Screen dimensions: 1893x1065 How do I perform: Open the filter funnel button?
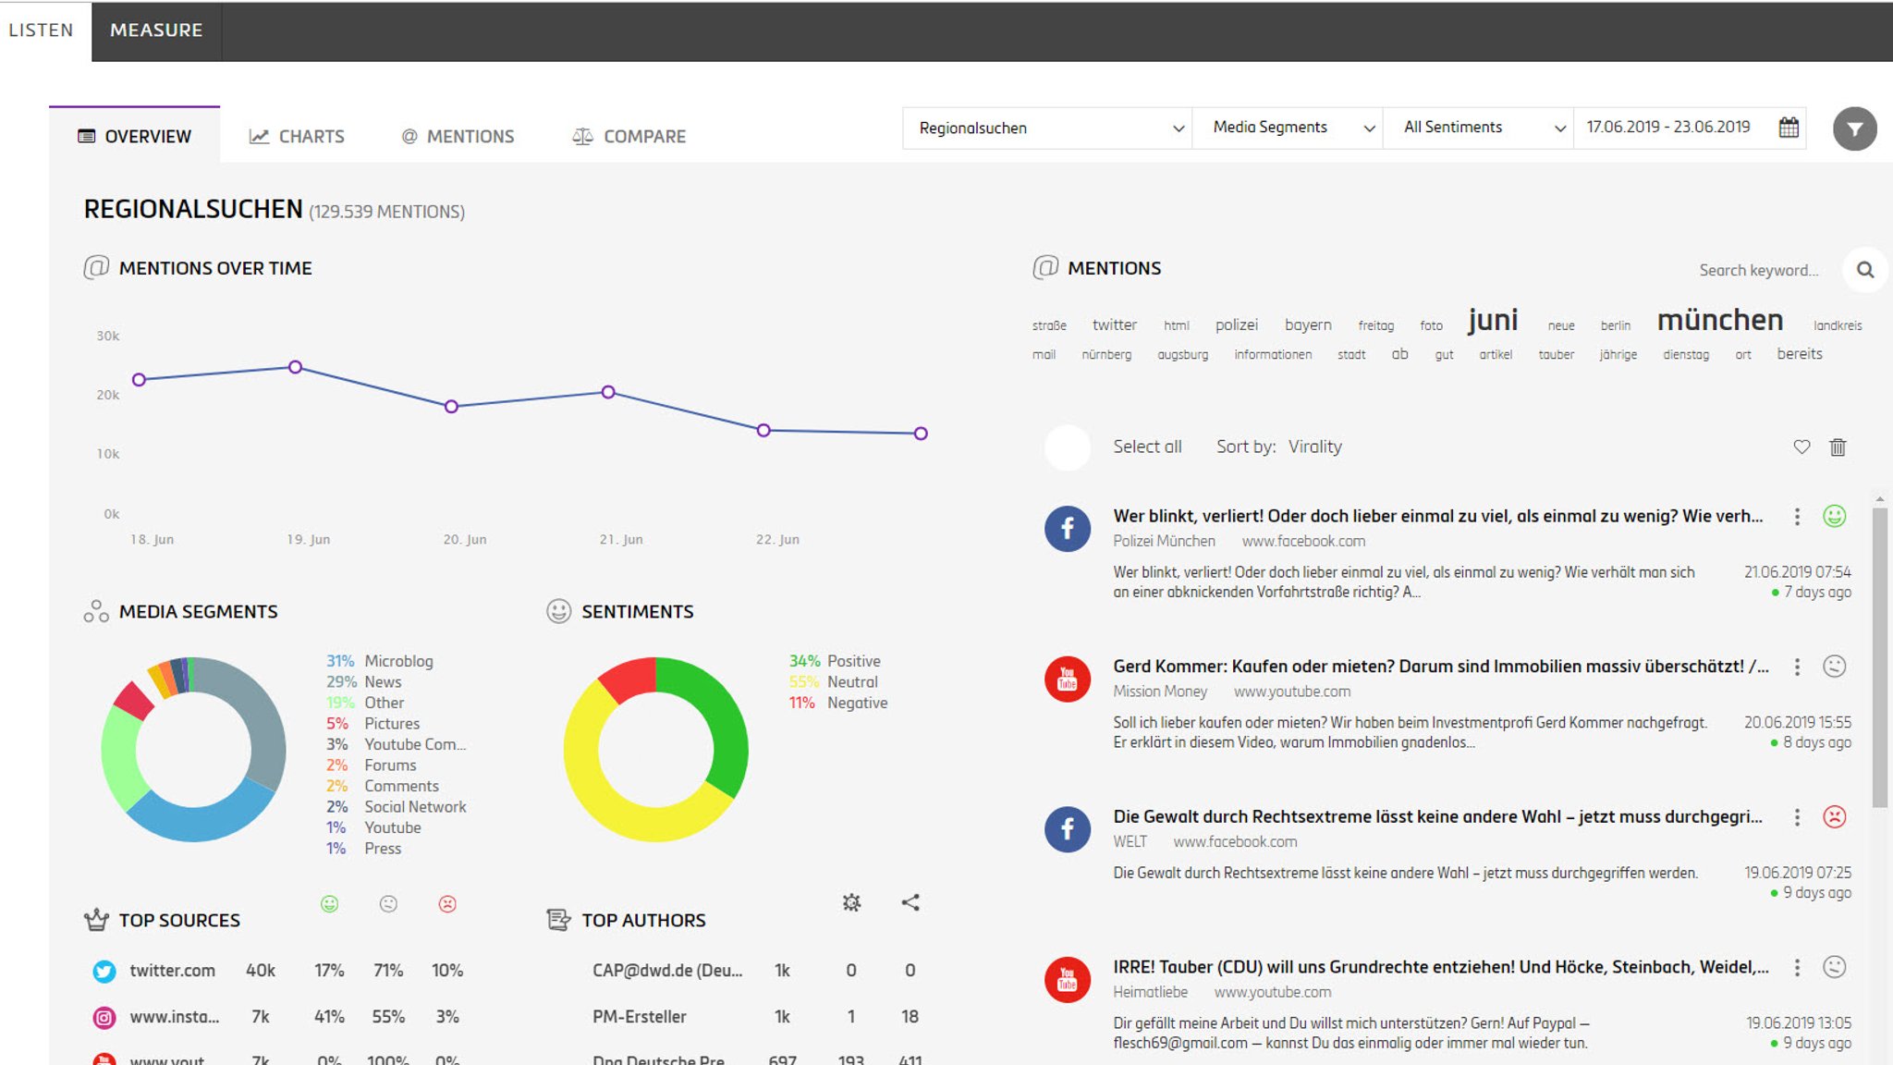(x=1854, y=129)
